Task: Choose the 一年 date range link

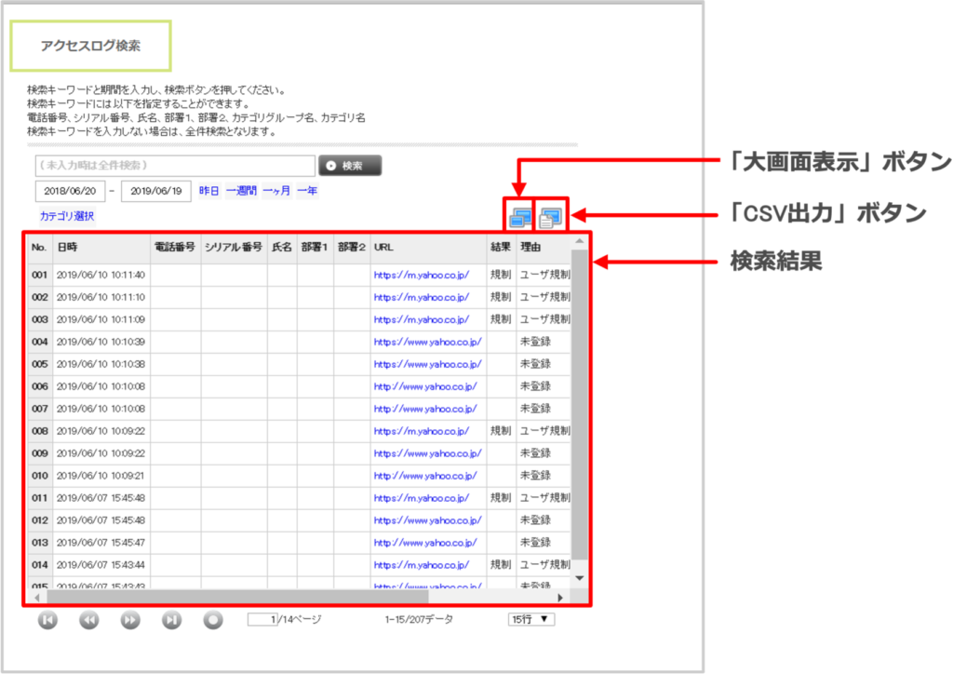Action: [307, 191]
